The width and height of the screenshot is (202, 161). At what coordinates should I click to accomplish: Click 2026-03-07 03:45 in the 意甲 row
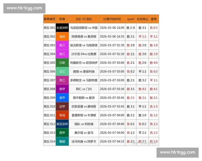(112, 98)
